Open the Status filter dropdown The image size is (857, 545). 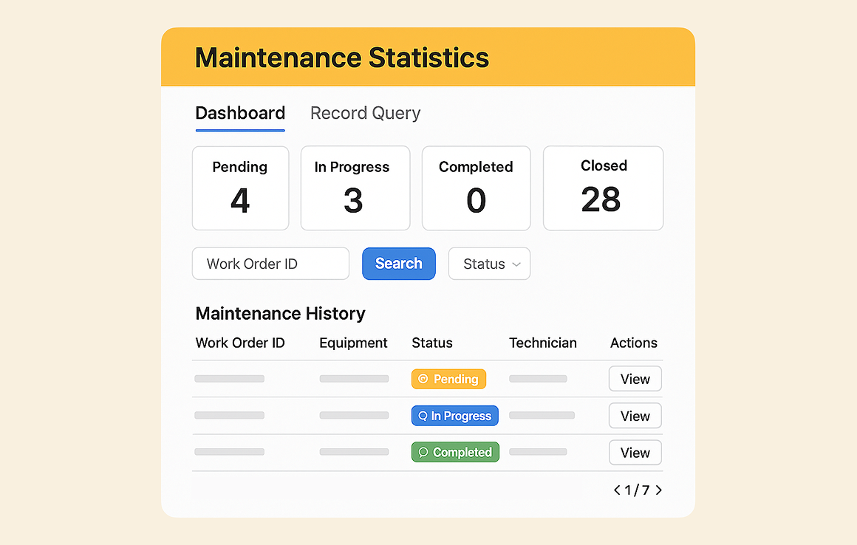[489, 264]
